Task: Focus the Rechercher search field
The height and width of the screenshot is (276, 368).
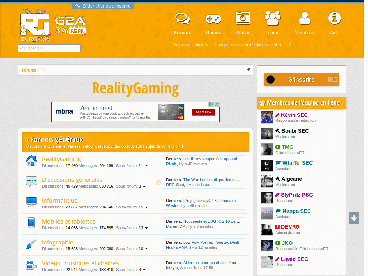Action: (x=49, y=49)
